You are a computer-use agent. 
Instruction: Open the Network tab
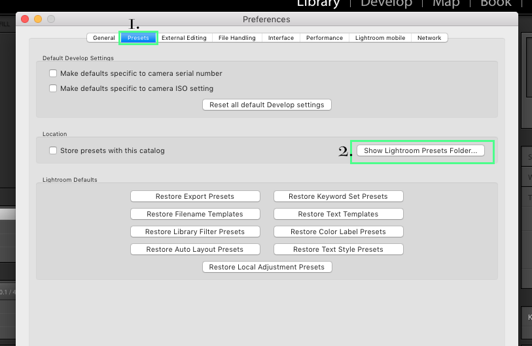(429, 38)
